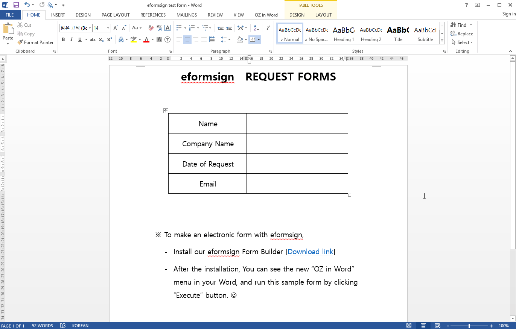Follow the Download link hyperlink
This screenshot has width=516, height=329.
click(x=311, y=252)
